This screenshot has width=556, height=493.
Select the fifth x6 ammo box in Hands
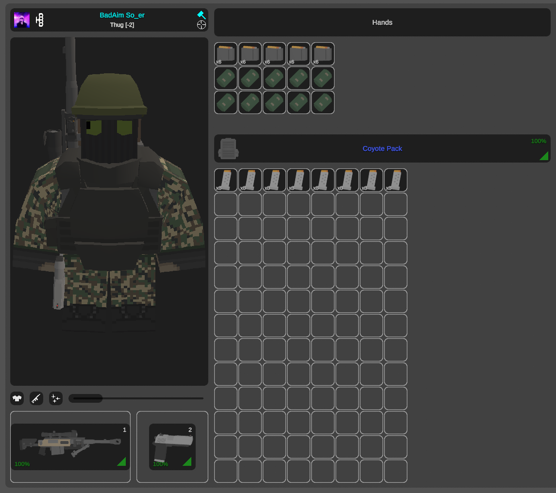323,54
